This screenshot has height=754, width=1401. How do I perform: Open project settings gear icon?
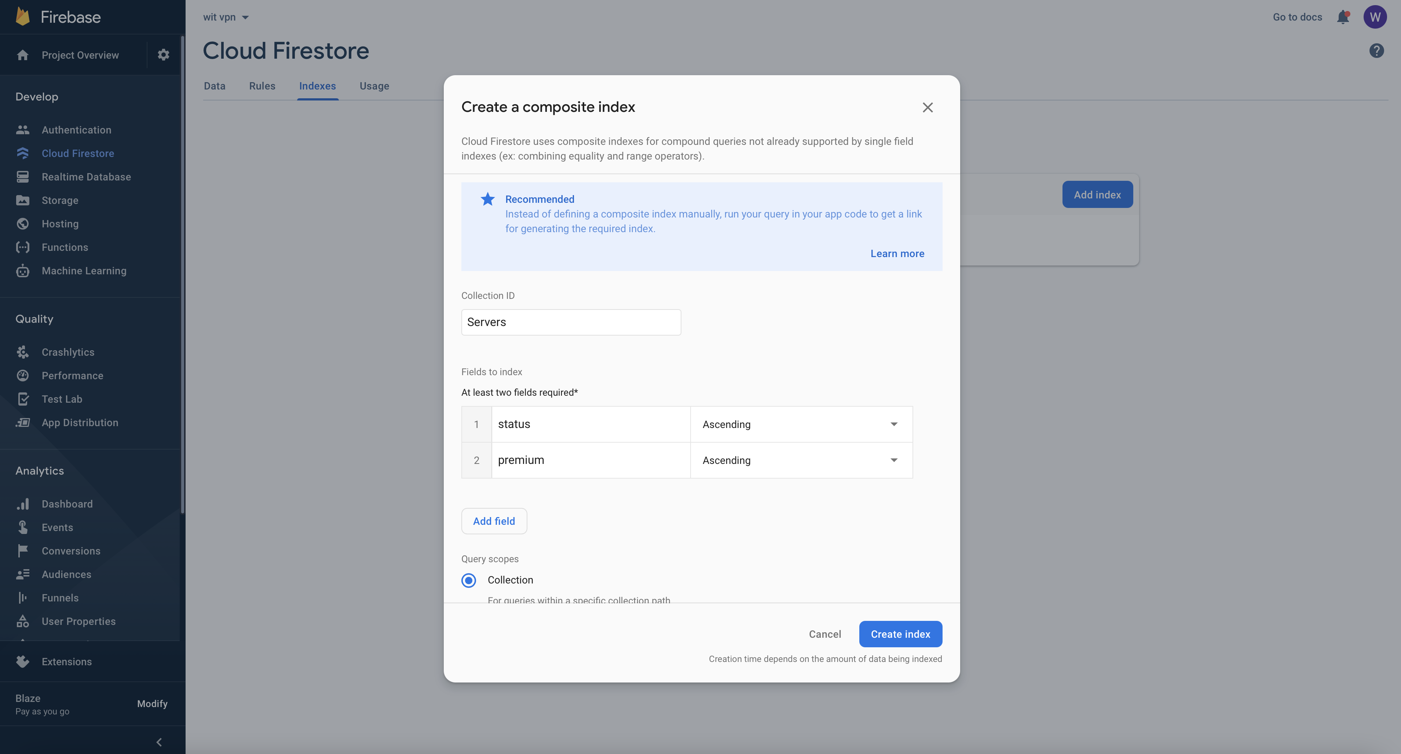[x=164, y=55]
